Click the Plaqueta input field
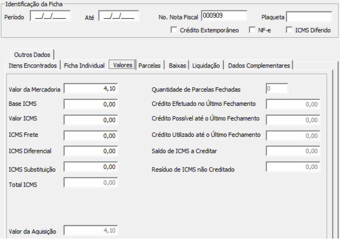This screenshot has width=340, height=239. (309, 17)
